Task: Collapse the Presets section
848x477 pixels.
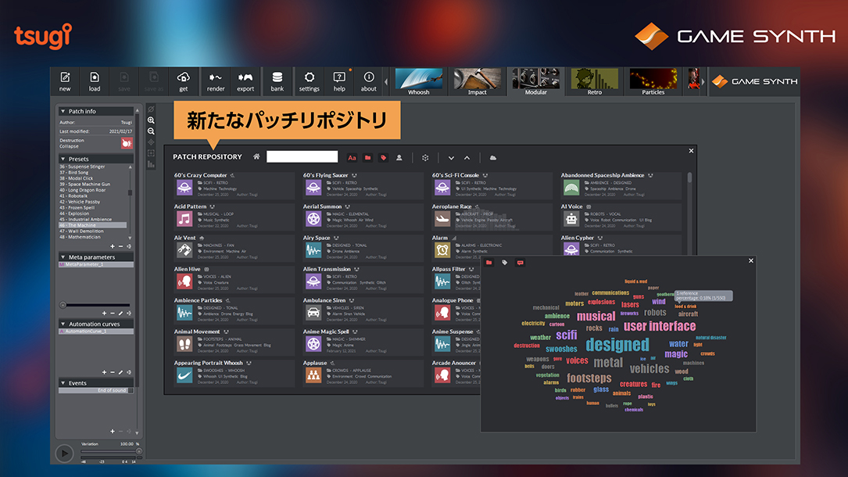Action: 63,159
